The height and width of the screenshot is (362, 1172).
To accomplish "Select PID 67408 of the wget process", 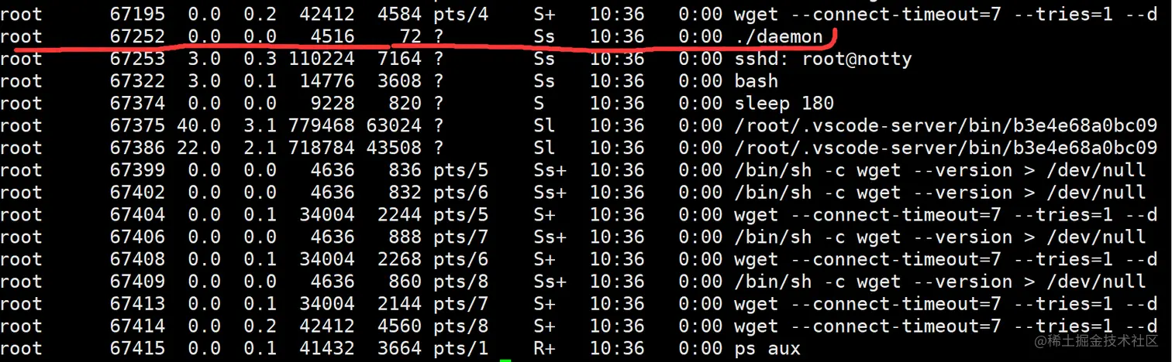I will (137, 260).
